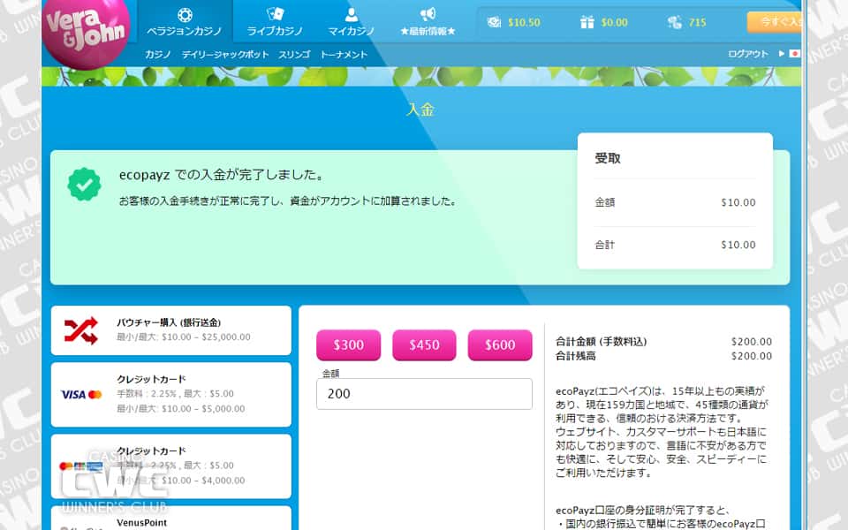This screenshot has height=530, width=848.
Task: Click the $10.00 value in the 金額 row
Action: click(x=738, y=202)
